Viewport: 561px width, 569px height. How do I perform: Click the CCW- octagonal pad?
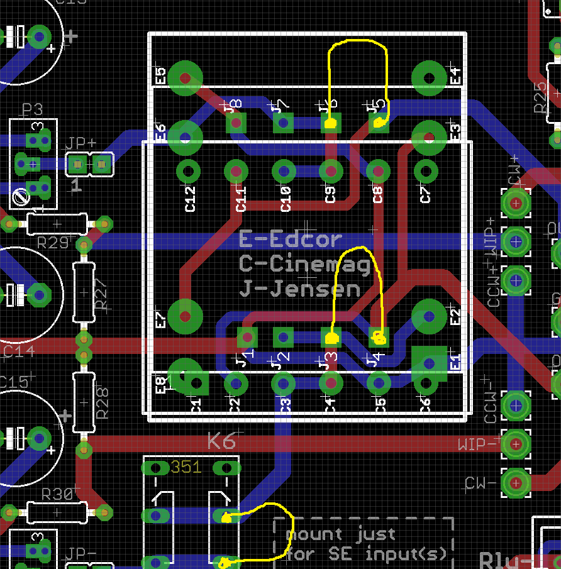tap(516, 406)
